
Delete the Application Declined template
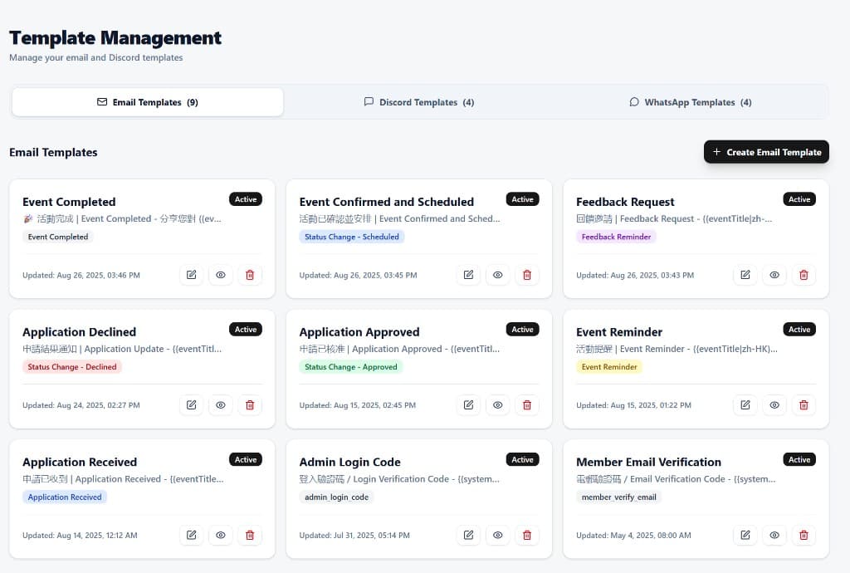click(x=250, y=405)
